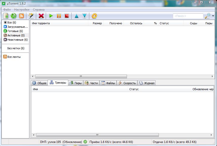The height and width of the screenshot is (146, 217).
Task: Click torrent list horizontal scrollbar thumb
Action: pyautogui.click(x=81, y=76)
